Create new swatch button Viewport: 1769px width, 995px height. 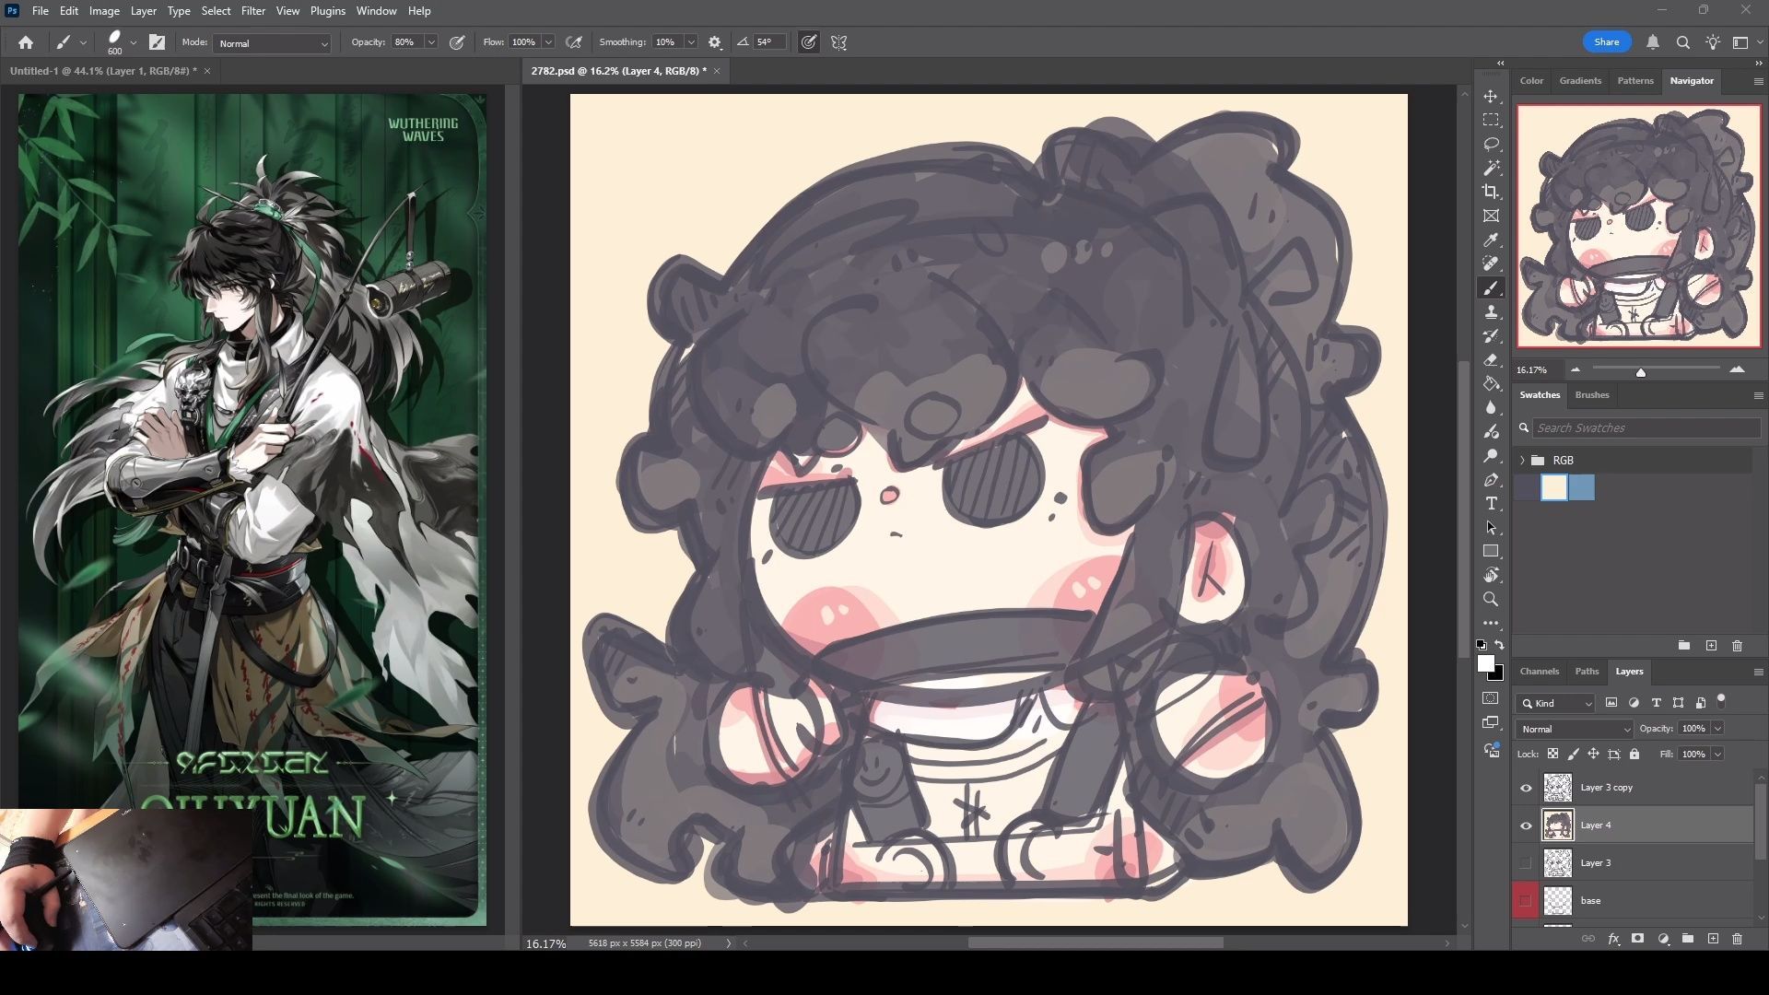pos(1711,646)
